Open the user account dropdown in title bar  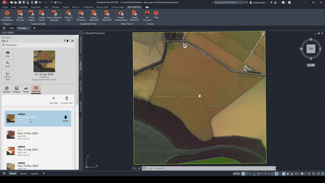(x=259, y=2)
